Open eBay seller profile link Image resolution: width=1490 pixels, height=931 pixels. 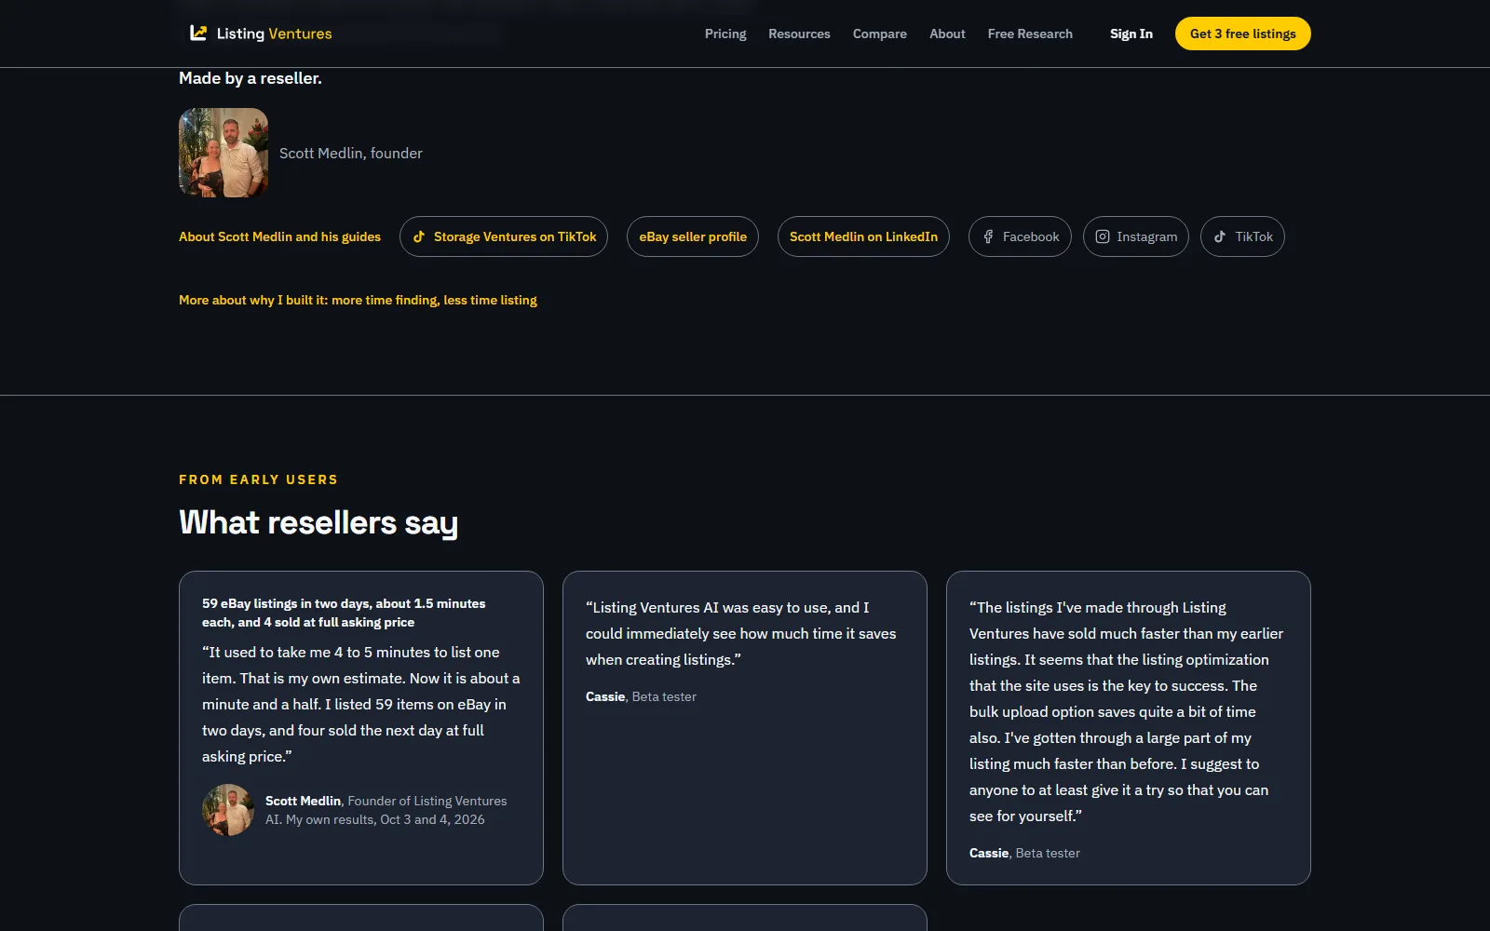pyautogui.click(x=693, y=236)
